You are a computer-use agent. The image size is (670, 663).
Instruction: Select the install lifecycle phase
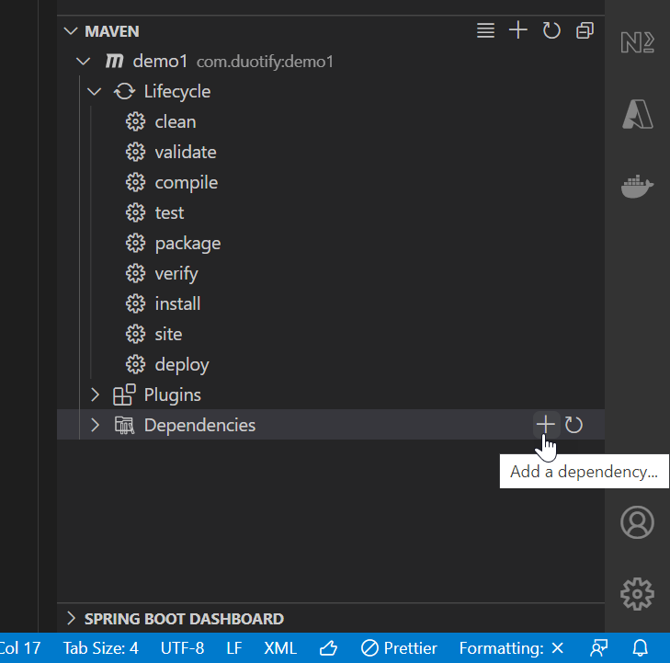point(177,304)
